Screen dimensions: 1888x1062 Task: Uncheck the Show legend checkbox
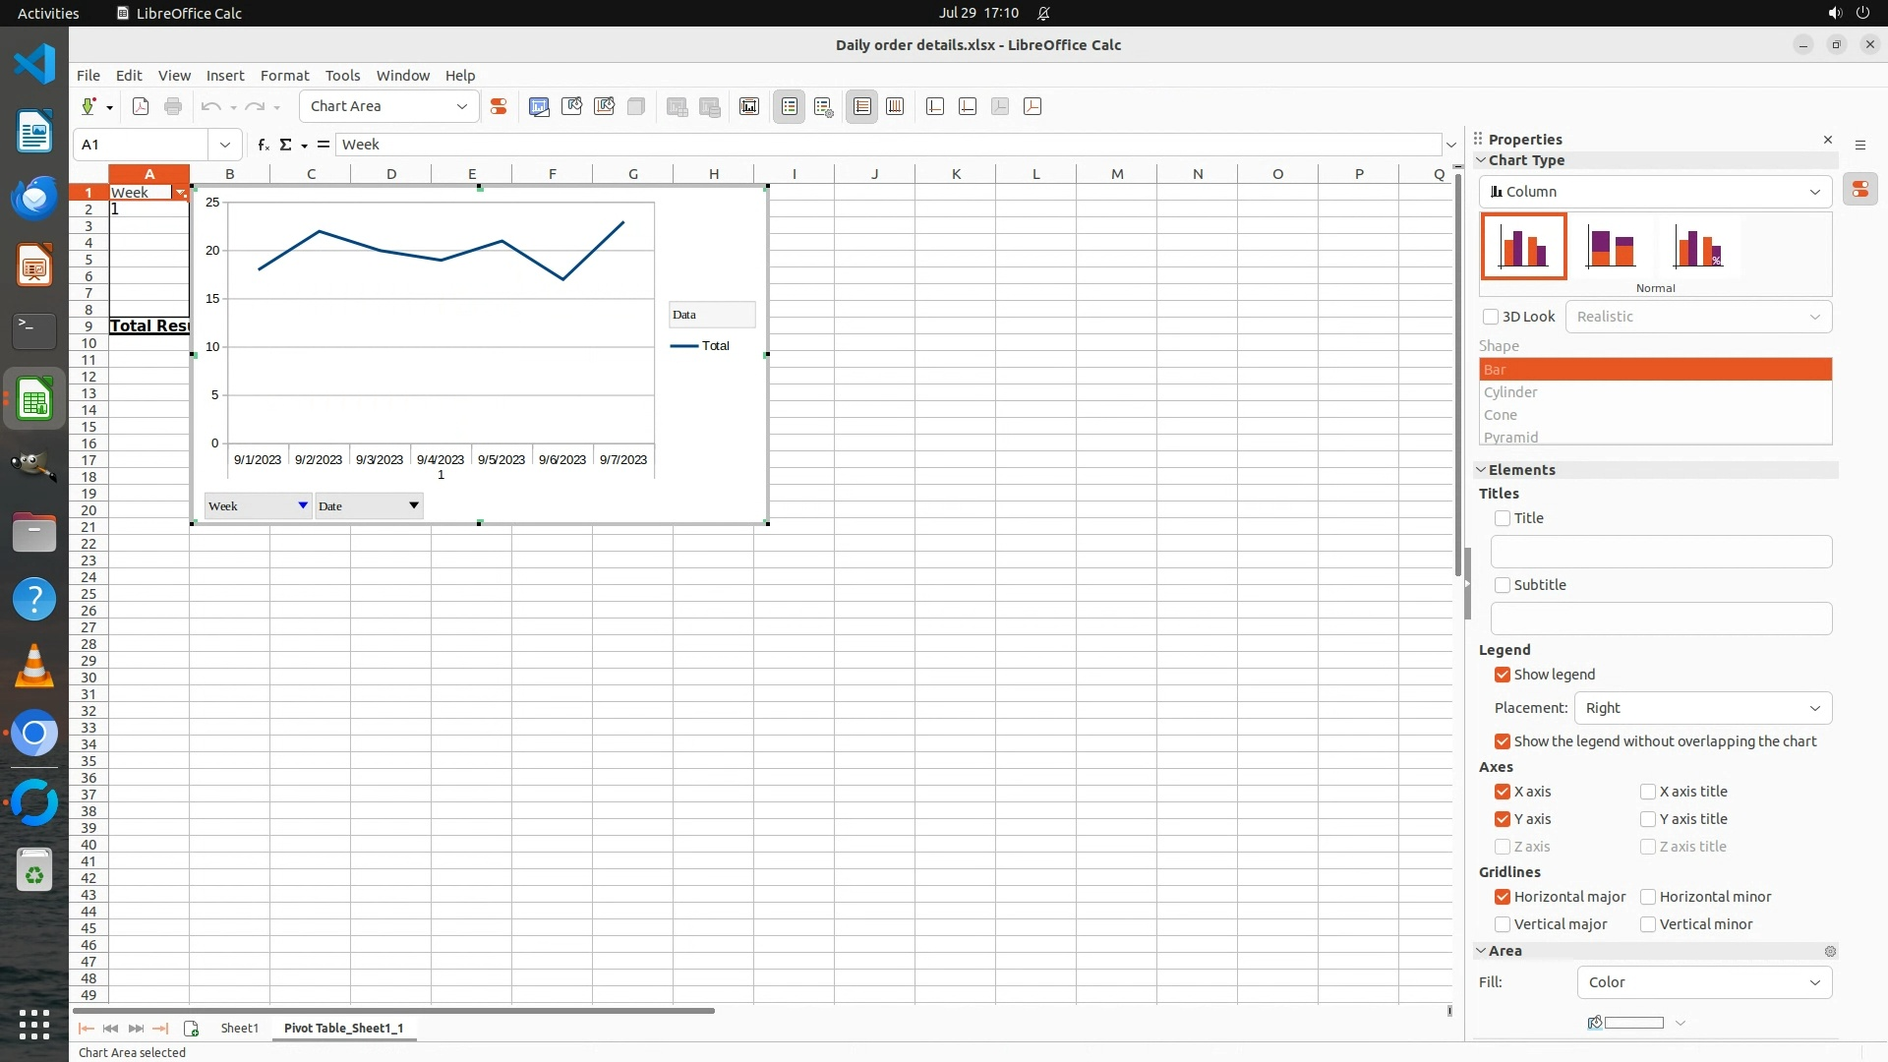(x=1503, y=675)
